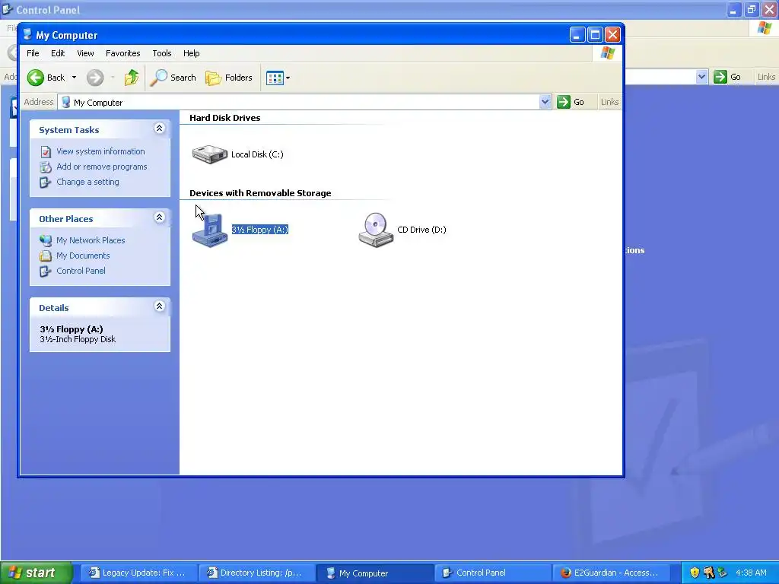Open Search in My Computer toolbar
Viewport: 779px width, 584px height.
click(x=173, y=78)
